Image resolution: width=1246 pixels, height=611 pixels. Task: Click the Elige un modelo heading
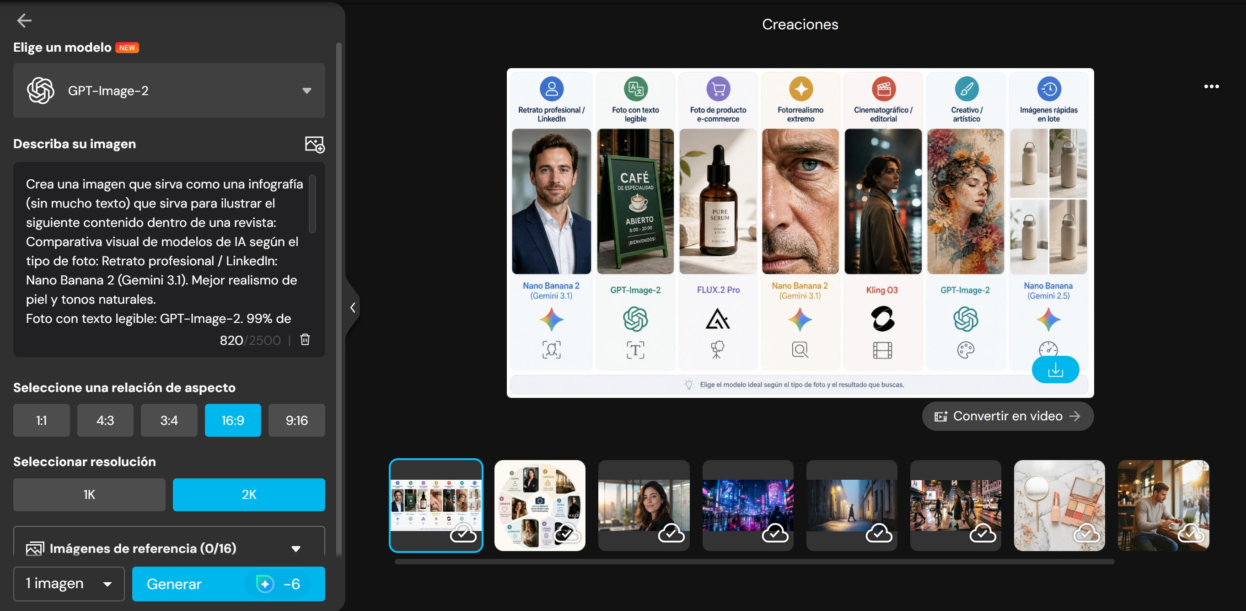tap(62, 48)
